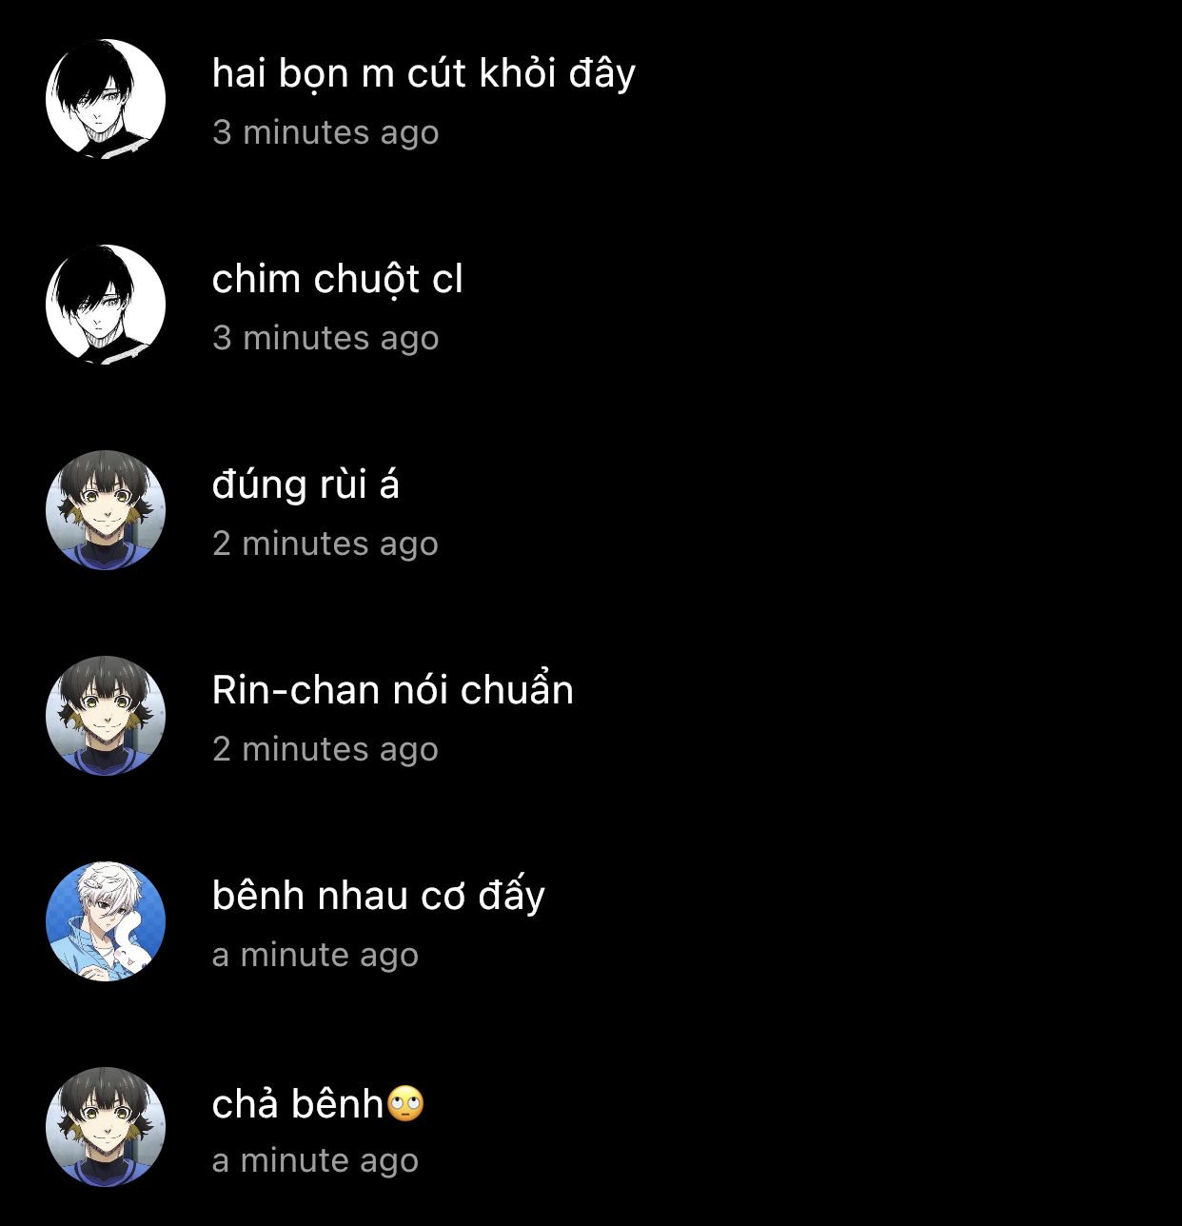The width and height of the screenshot is (1182, 1226).
Task: Click timestamp under "hai bọn m cút khỏi đây"
Action: pyautogui.click(x=325, y=132)
